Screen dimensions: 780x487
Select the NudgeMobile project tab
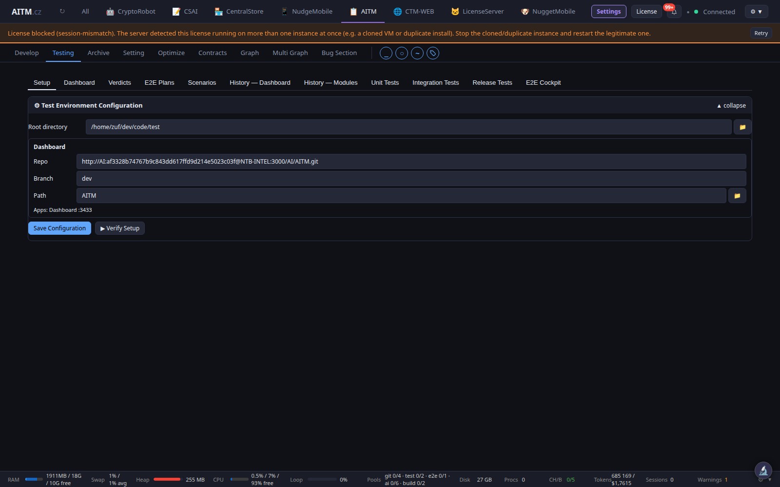point(307,11)
